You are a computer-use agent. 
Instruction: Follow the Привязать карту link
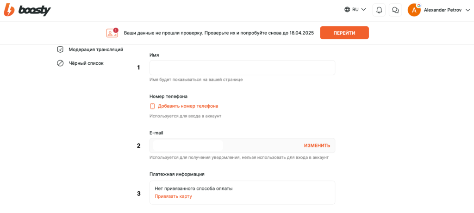tap(173, 196)
